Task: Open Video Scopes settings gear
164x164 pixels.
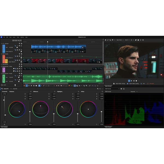Action: pyautogui.click(x=121, y=89)
